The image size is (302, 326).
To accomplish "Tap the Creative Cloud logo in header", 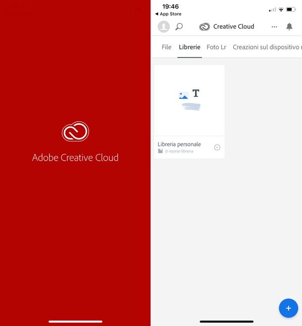I will (204, 27).
